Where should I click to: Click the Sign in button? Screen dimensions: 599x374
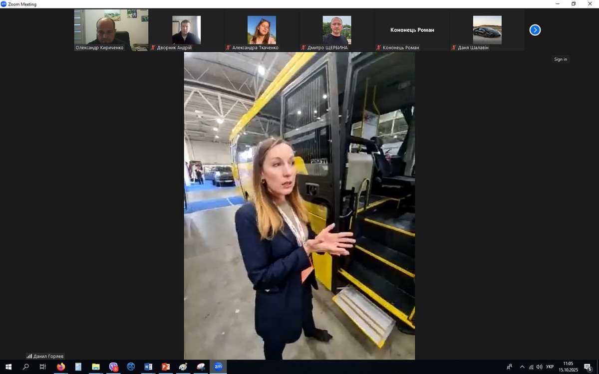click(560, 59)
